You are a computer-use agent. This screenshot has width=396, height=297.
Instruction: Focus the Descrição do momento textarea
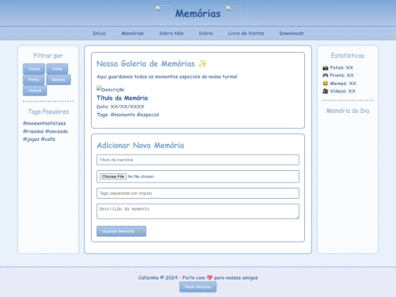pos(198,211)
